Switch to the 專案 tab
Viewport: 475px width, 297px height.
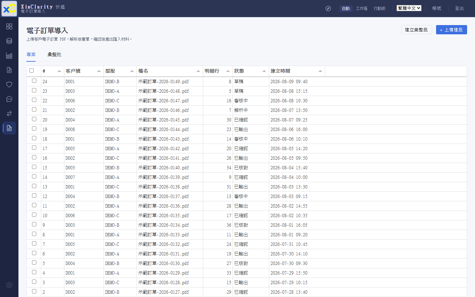point(31,54)
